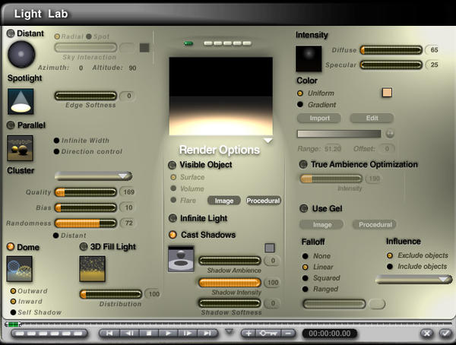The image size is (456, 345).
Task: Enable 3D Fill Light
Action: pyautogui.click(x=84, y=247)
